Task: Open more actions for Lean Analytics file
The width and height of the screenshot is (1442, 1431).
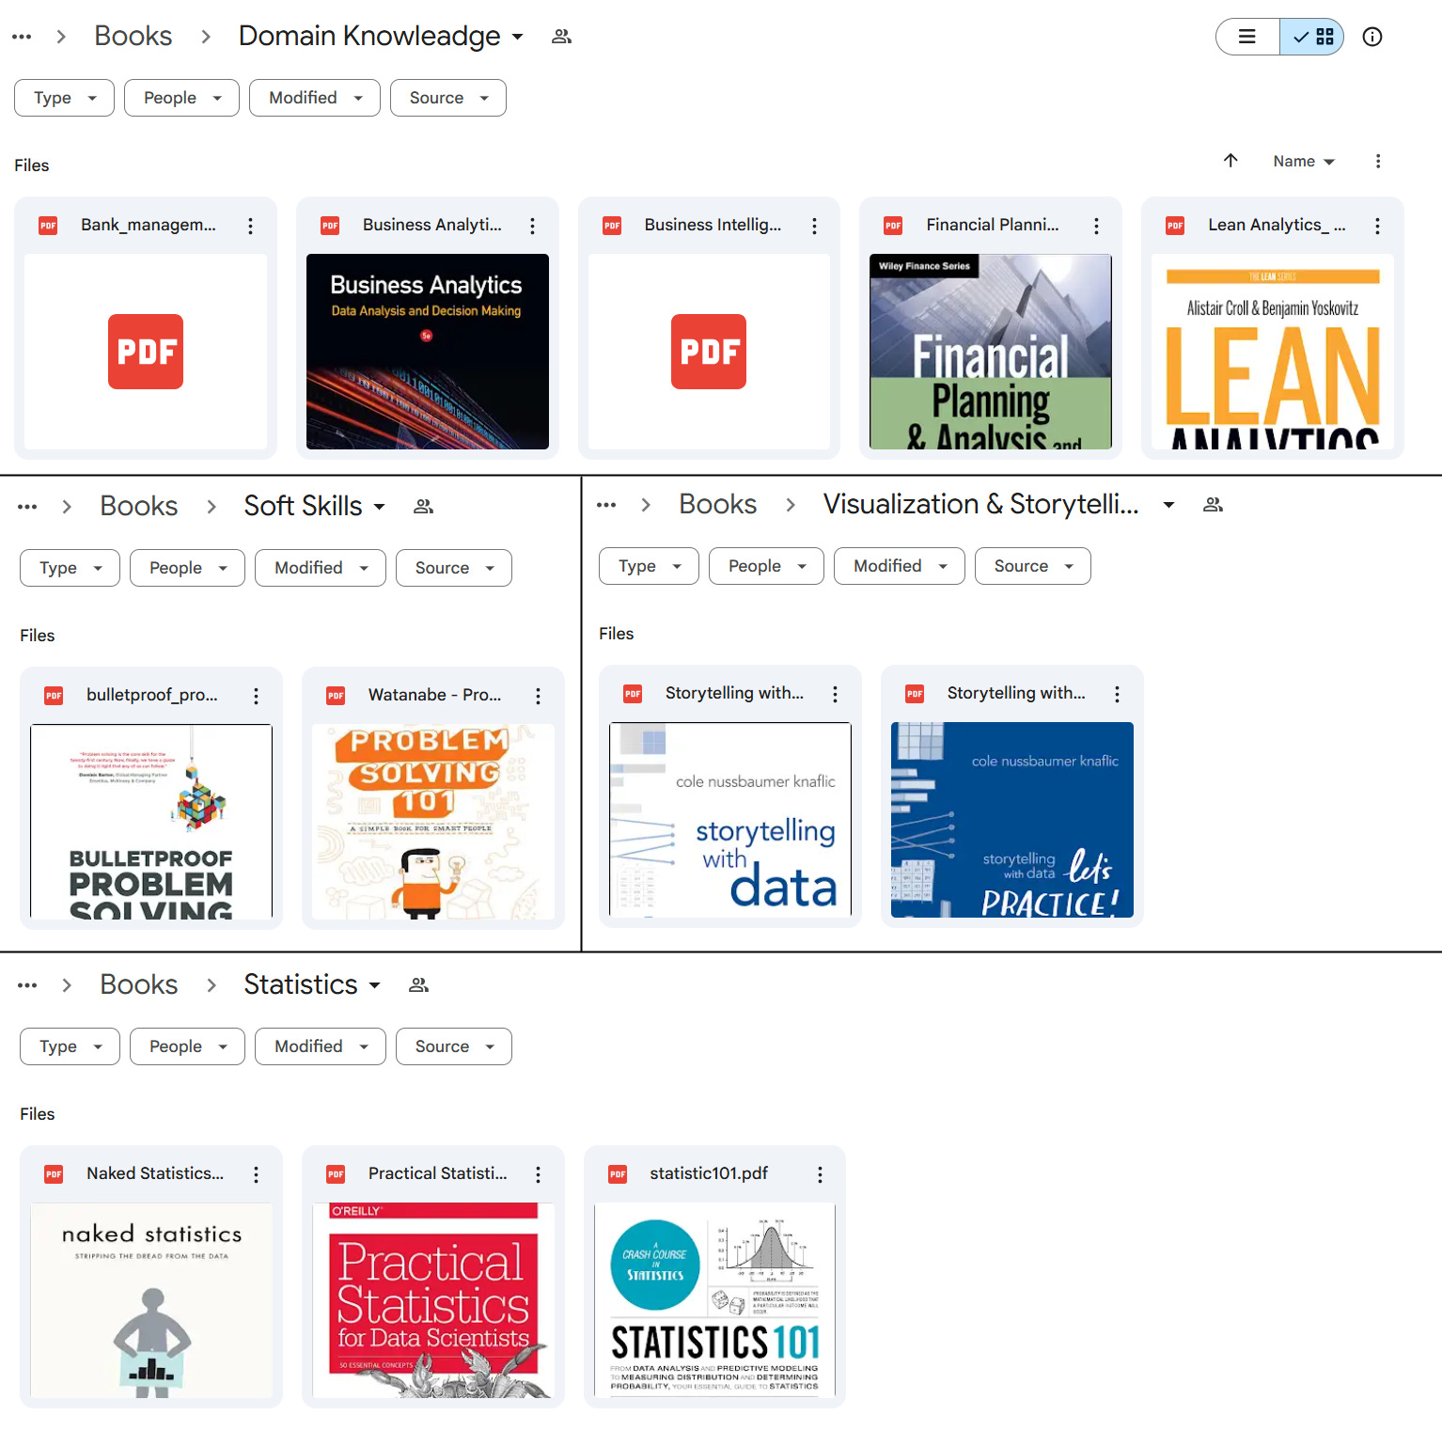Action: pos(1377,226)
